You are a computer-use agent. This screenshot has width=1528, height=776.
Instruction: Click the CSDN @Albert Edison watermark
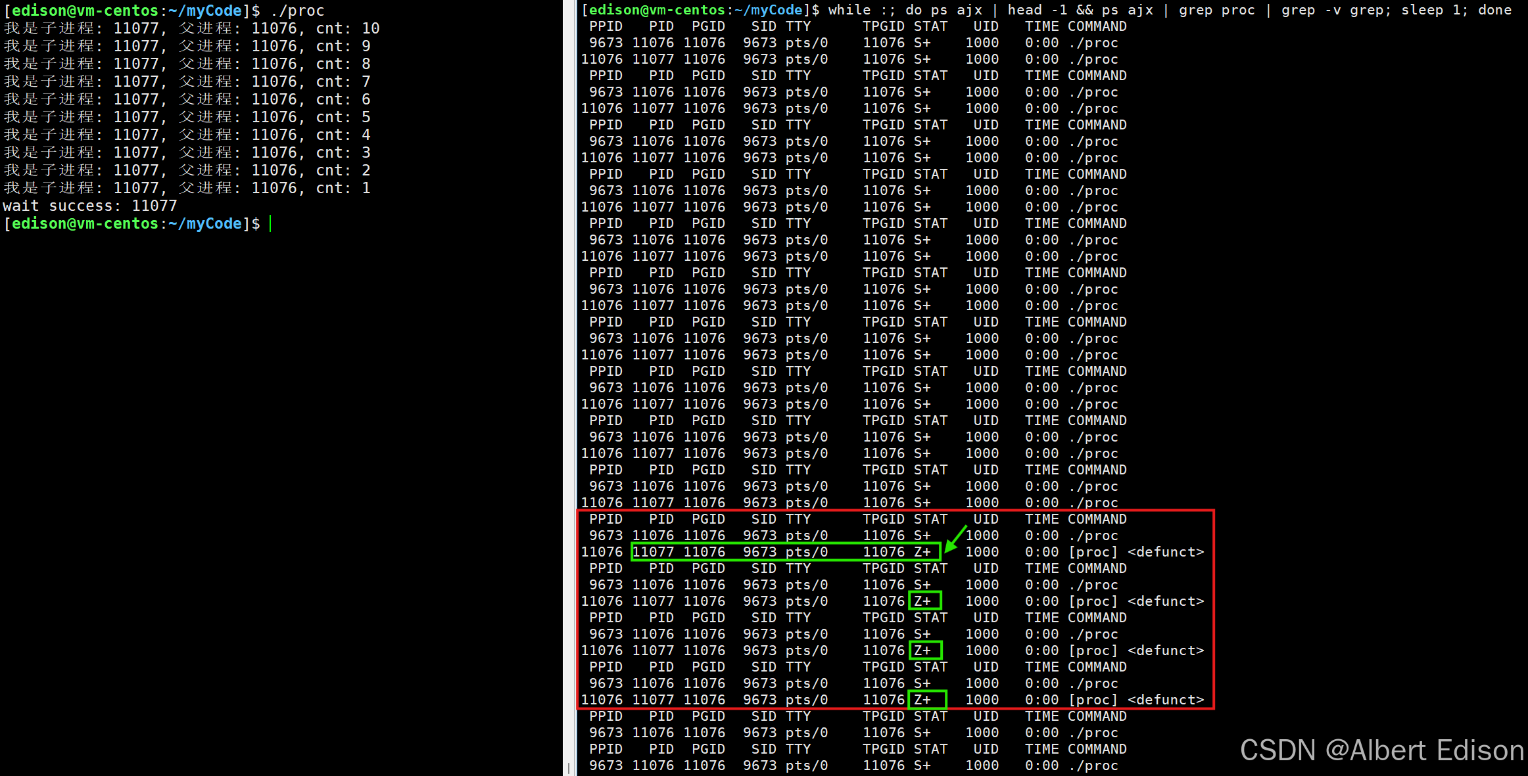(x=1381, y=750)
